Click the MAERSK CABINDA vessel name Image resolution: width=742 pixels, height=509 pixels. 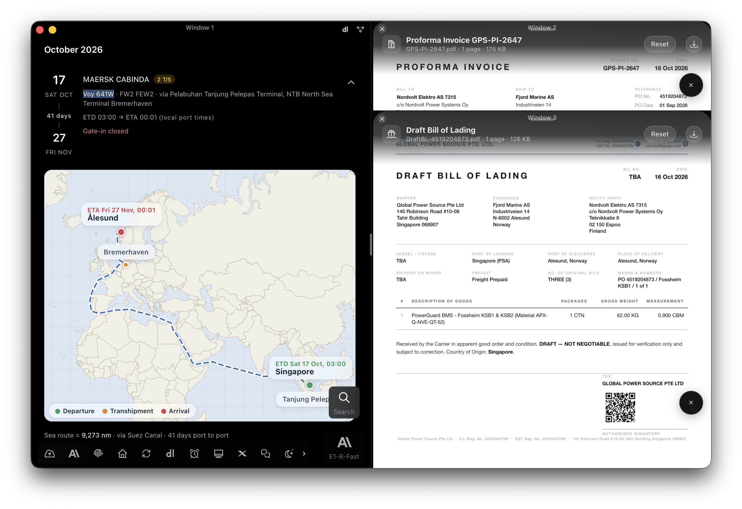tap(116, 79)
